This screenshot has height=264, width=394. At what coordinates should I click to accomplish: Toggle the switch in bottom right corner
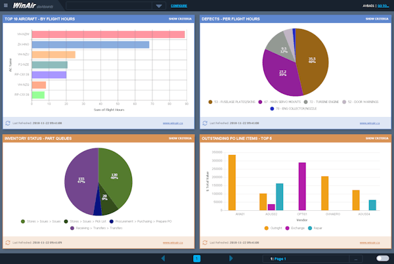[382, 258]
